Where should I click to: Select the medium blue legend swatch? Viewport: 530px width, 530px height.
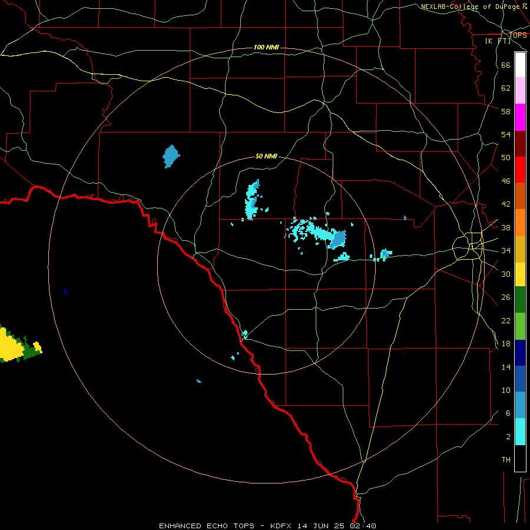520,379
